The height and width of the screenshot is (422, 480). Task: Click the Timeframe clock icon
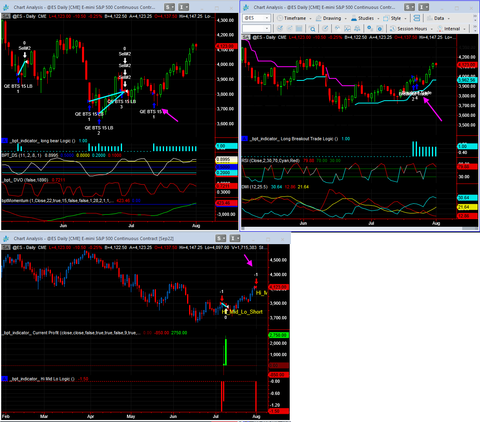pos(280,18)
